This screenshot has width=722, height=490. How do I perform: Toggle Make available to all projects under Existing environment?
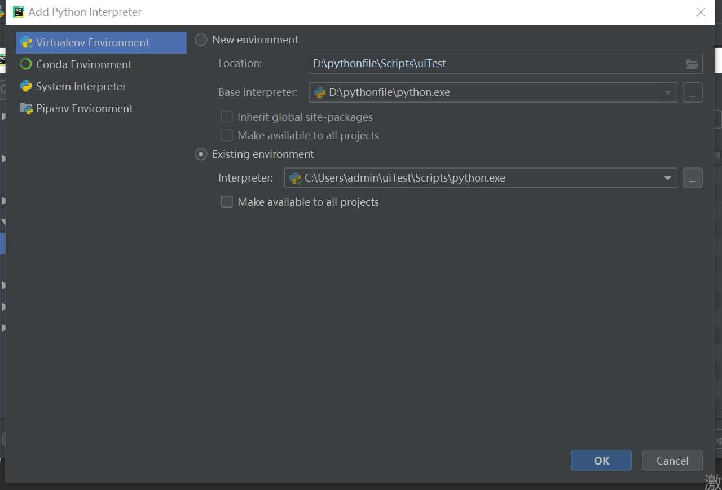click(227, 202)
